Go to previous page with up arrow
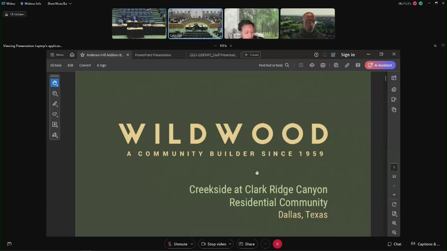The image size is (447, 251). pyautogui.click(x=394, y=185)
